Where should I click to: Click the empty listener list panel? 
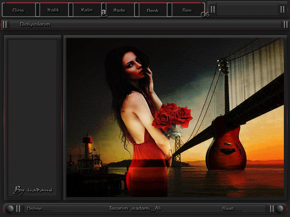pyautogui.click(x=32, y=118)
